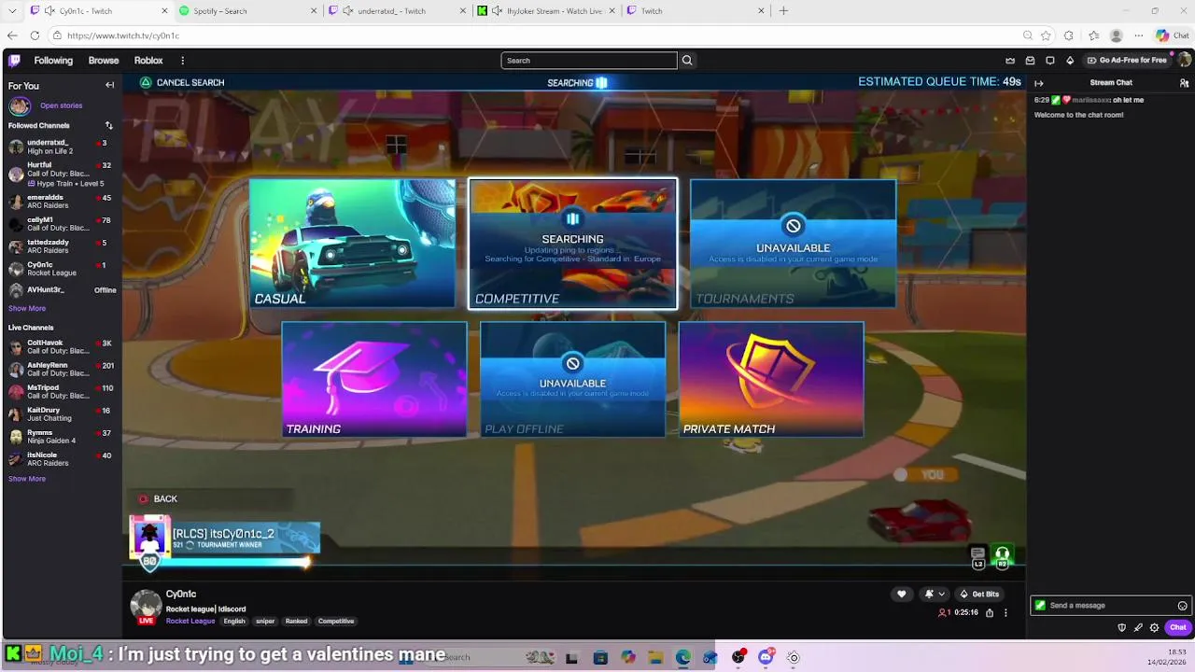Open emeraldds channel in sidebar
Screen dimensions: 1195x672
[x=62, y=202]
